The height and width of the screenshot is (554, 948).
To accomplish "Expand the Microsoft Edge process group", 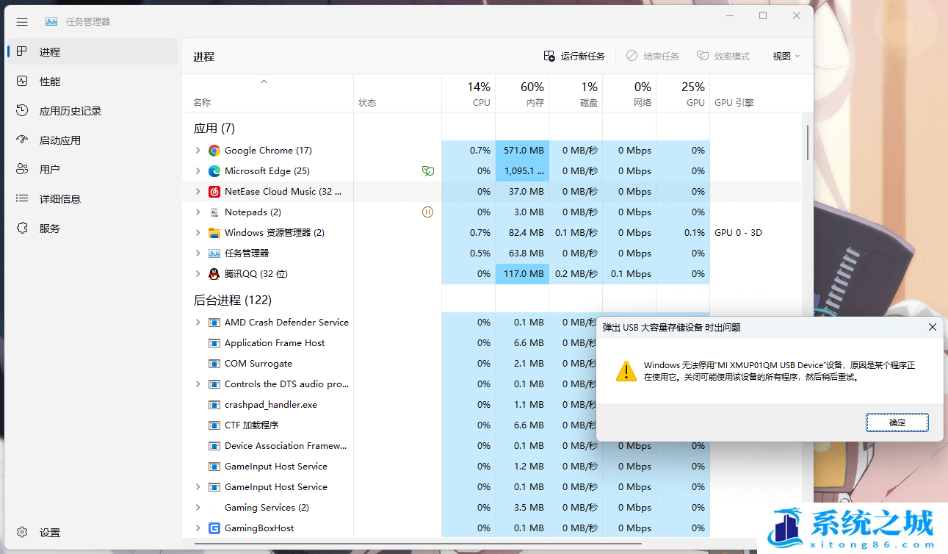I will 198,171.
